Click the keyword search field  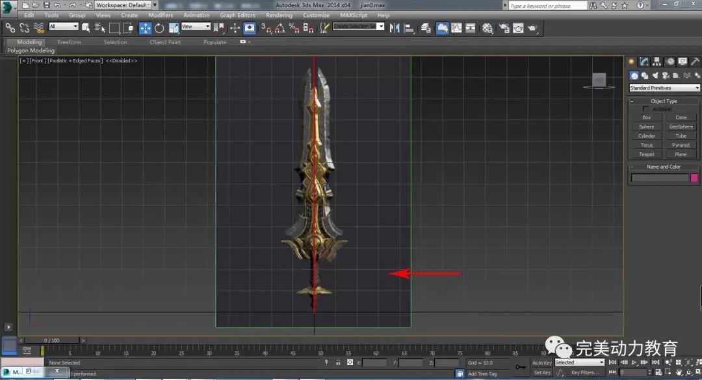point(547,6)
